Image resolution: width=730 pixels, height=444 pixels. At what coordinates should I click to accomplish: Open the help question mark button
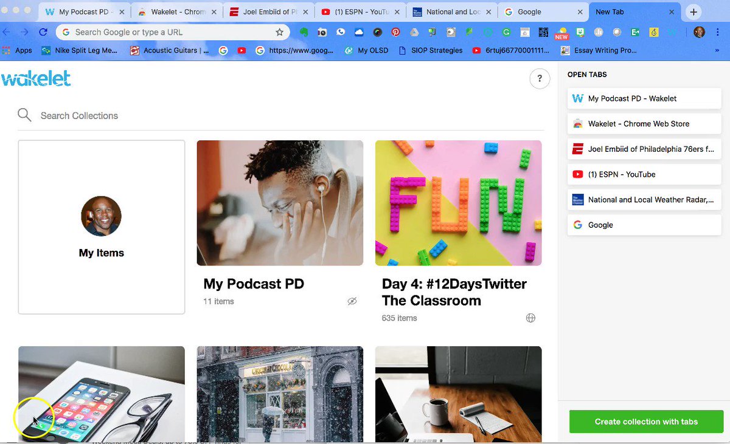540,79
